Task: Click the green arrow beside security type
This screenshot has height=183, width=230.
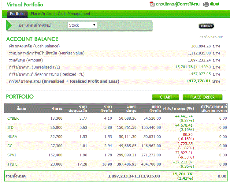Action: pos(10,25)
